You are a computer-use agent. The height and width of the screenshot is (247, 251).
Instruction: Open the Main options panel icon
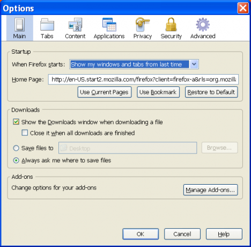[x=19, y=25]
